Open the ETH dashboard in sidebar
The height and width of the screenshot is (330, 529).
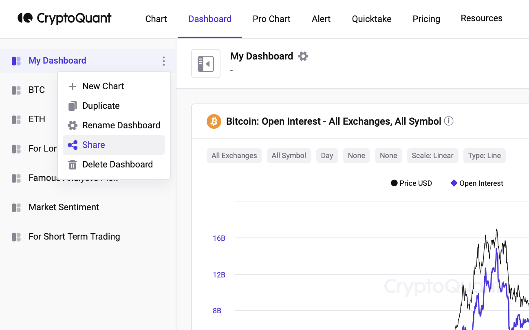(x=37, y=119)
